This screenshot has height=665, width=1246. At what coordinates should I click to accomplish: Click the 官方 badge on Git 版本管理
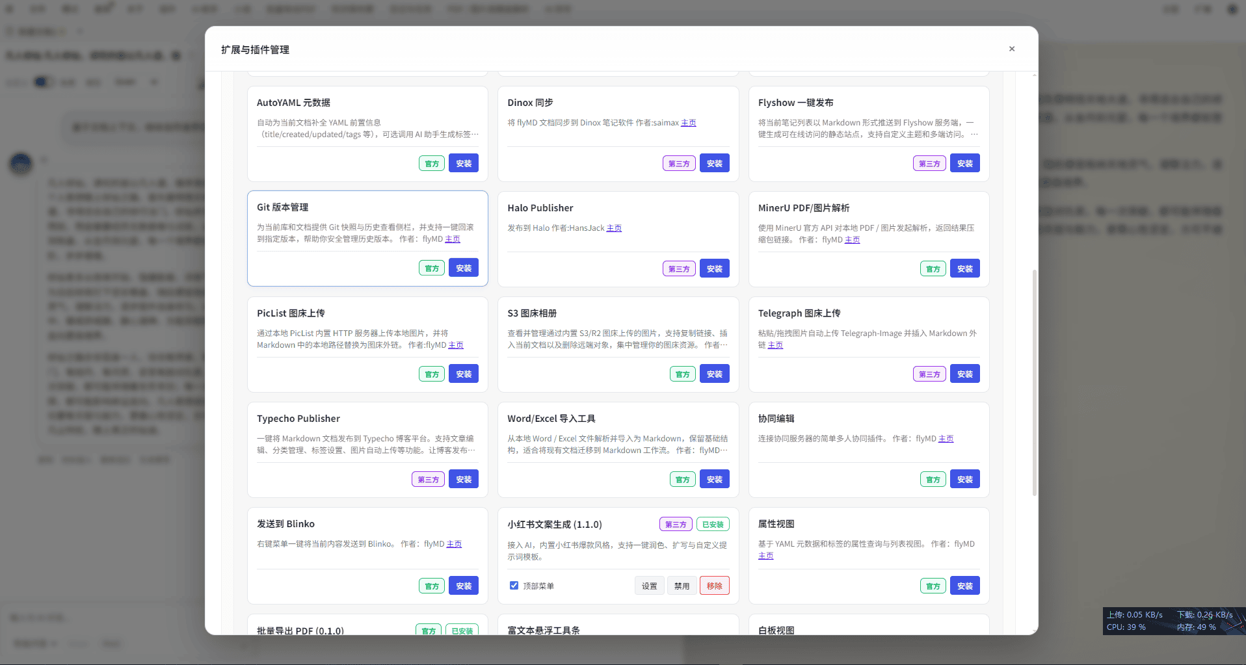432,268
